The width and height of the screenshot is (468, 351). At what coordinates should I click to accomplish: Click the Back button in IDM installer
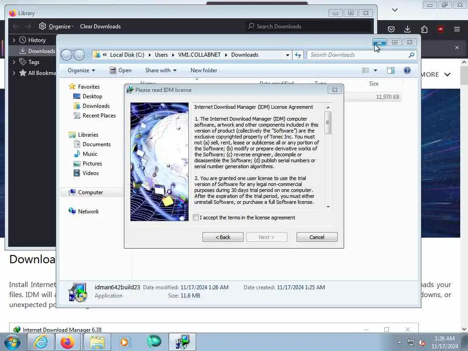point(223,237)
